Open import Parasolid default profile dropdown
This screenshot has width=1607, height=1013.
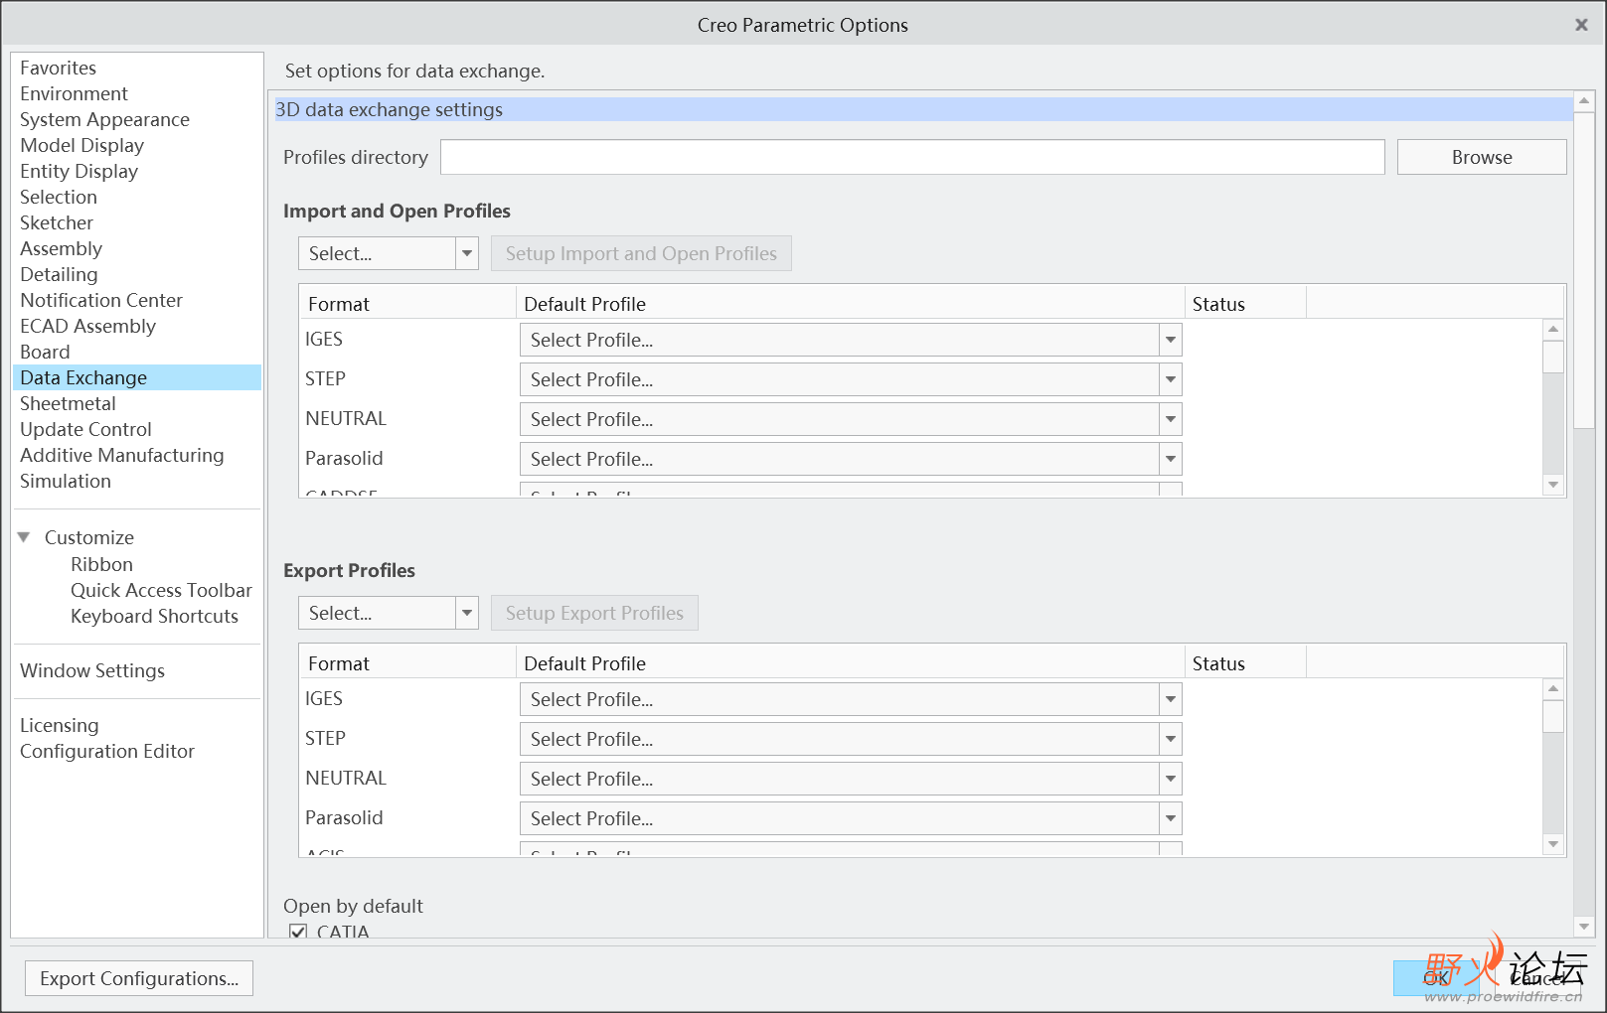click(851, 459)
